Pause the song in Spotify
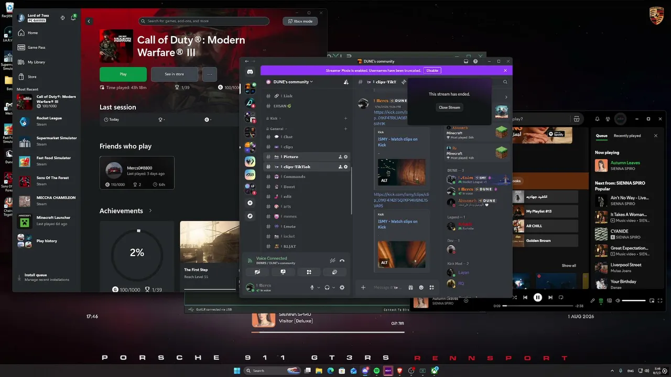 tap(538, 297)
